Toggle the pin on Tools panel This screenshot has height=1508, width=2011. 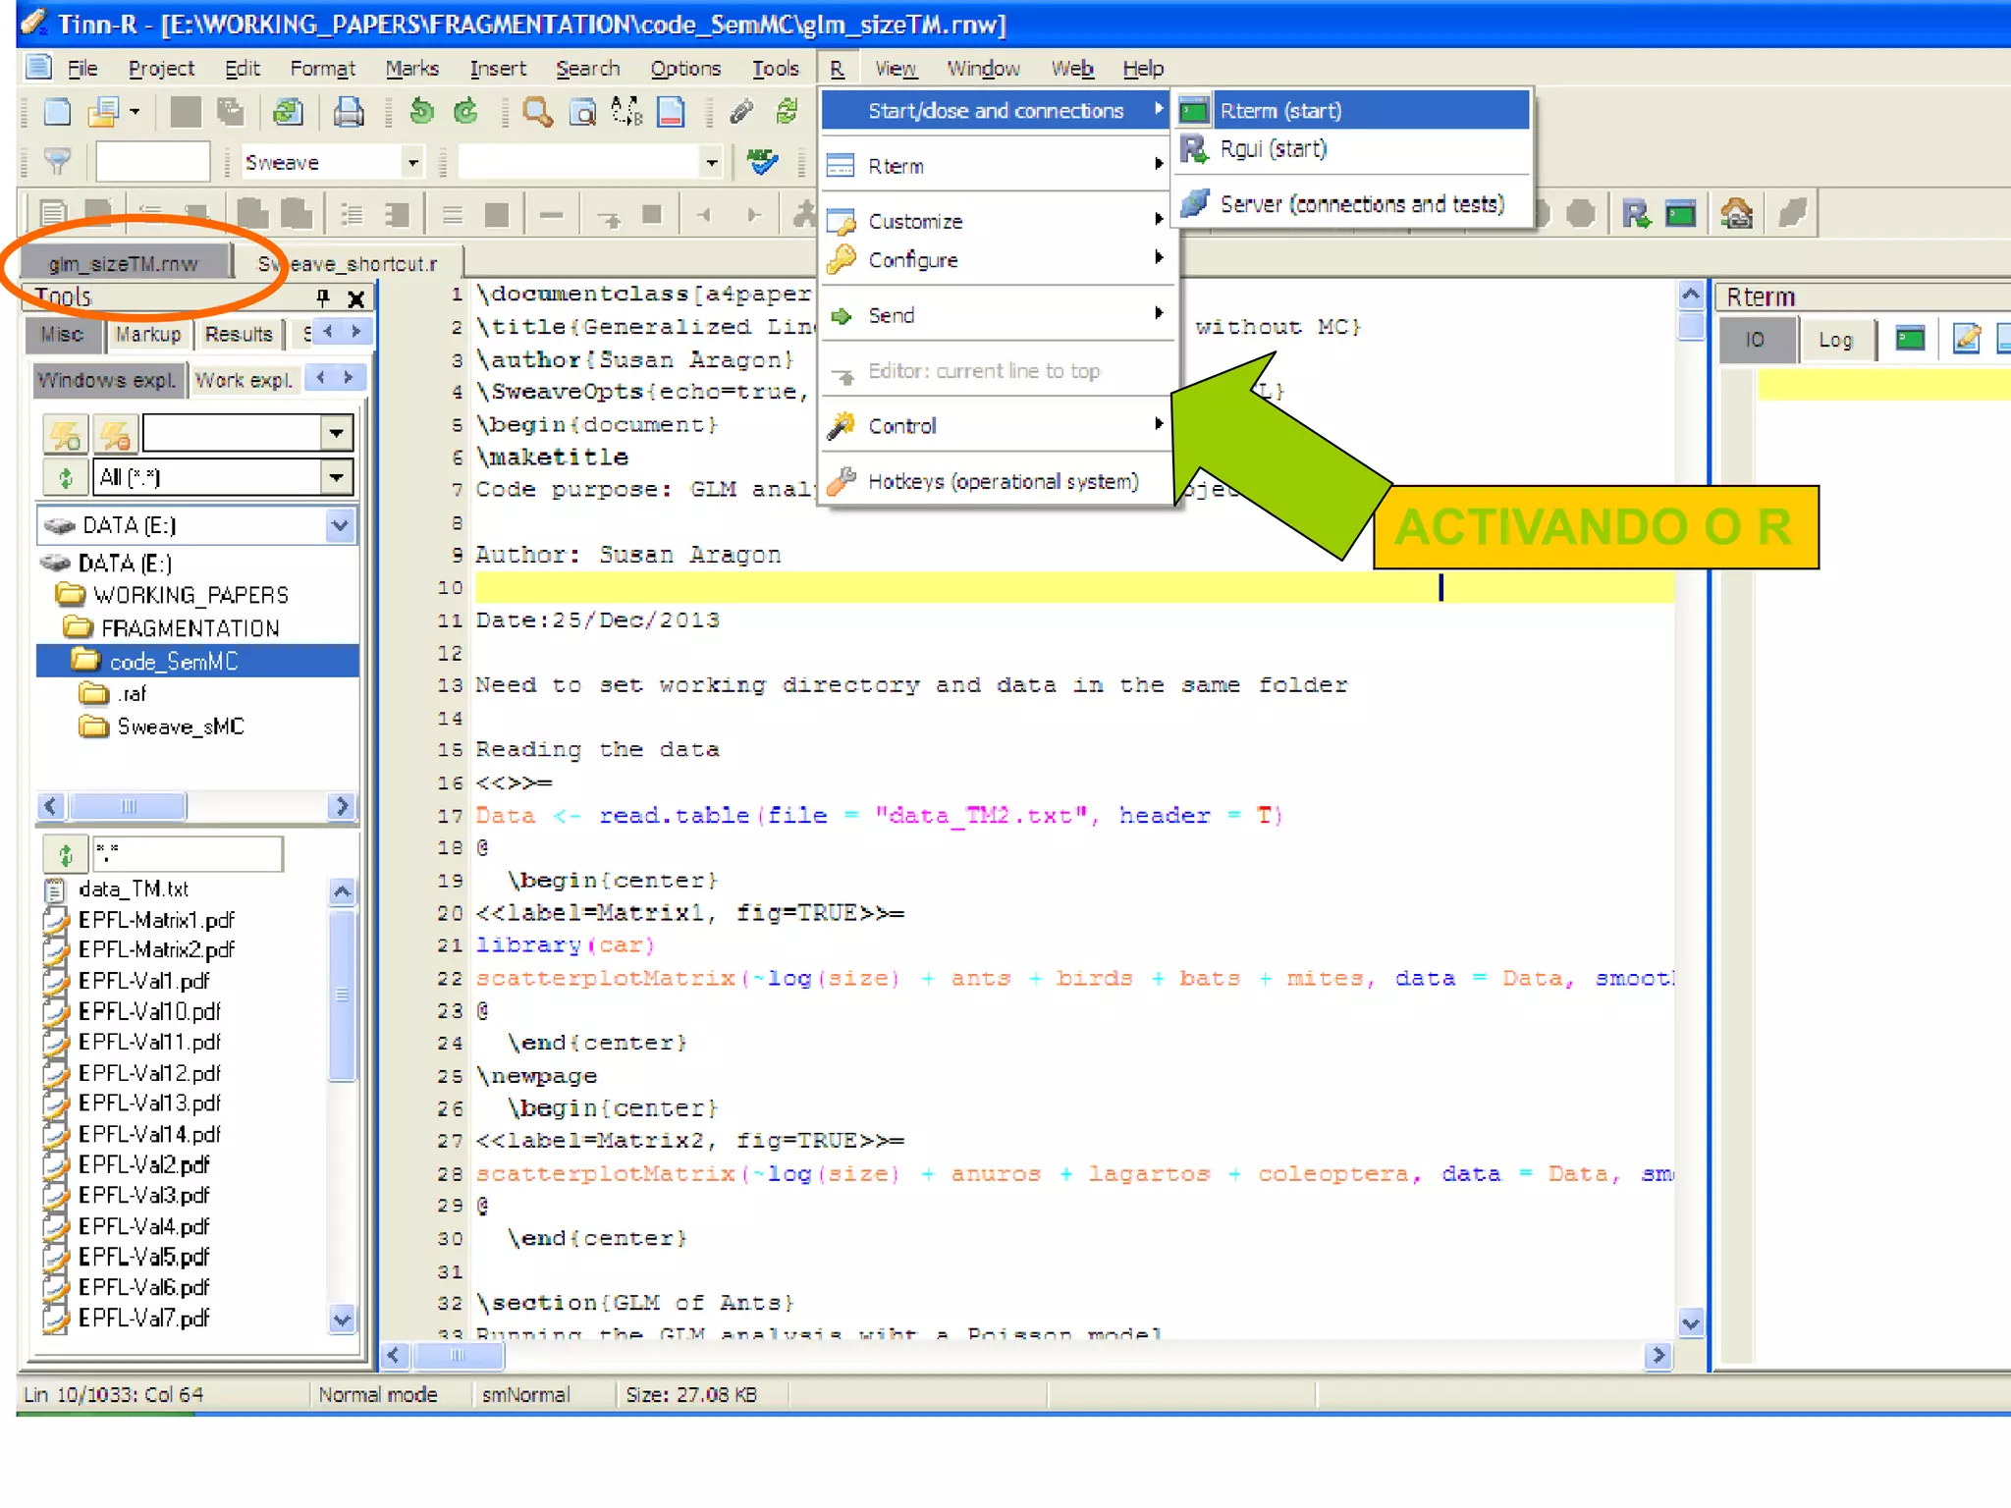tap(322, 296)
